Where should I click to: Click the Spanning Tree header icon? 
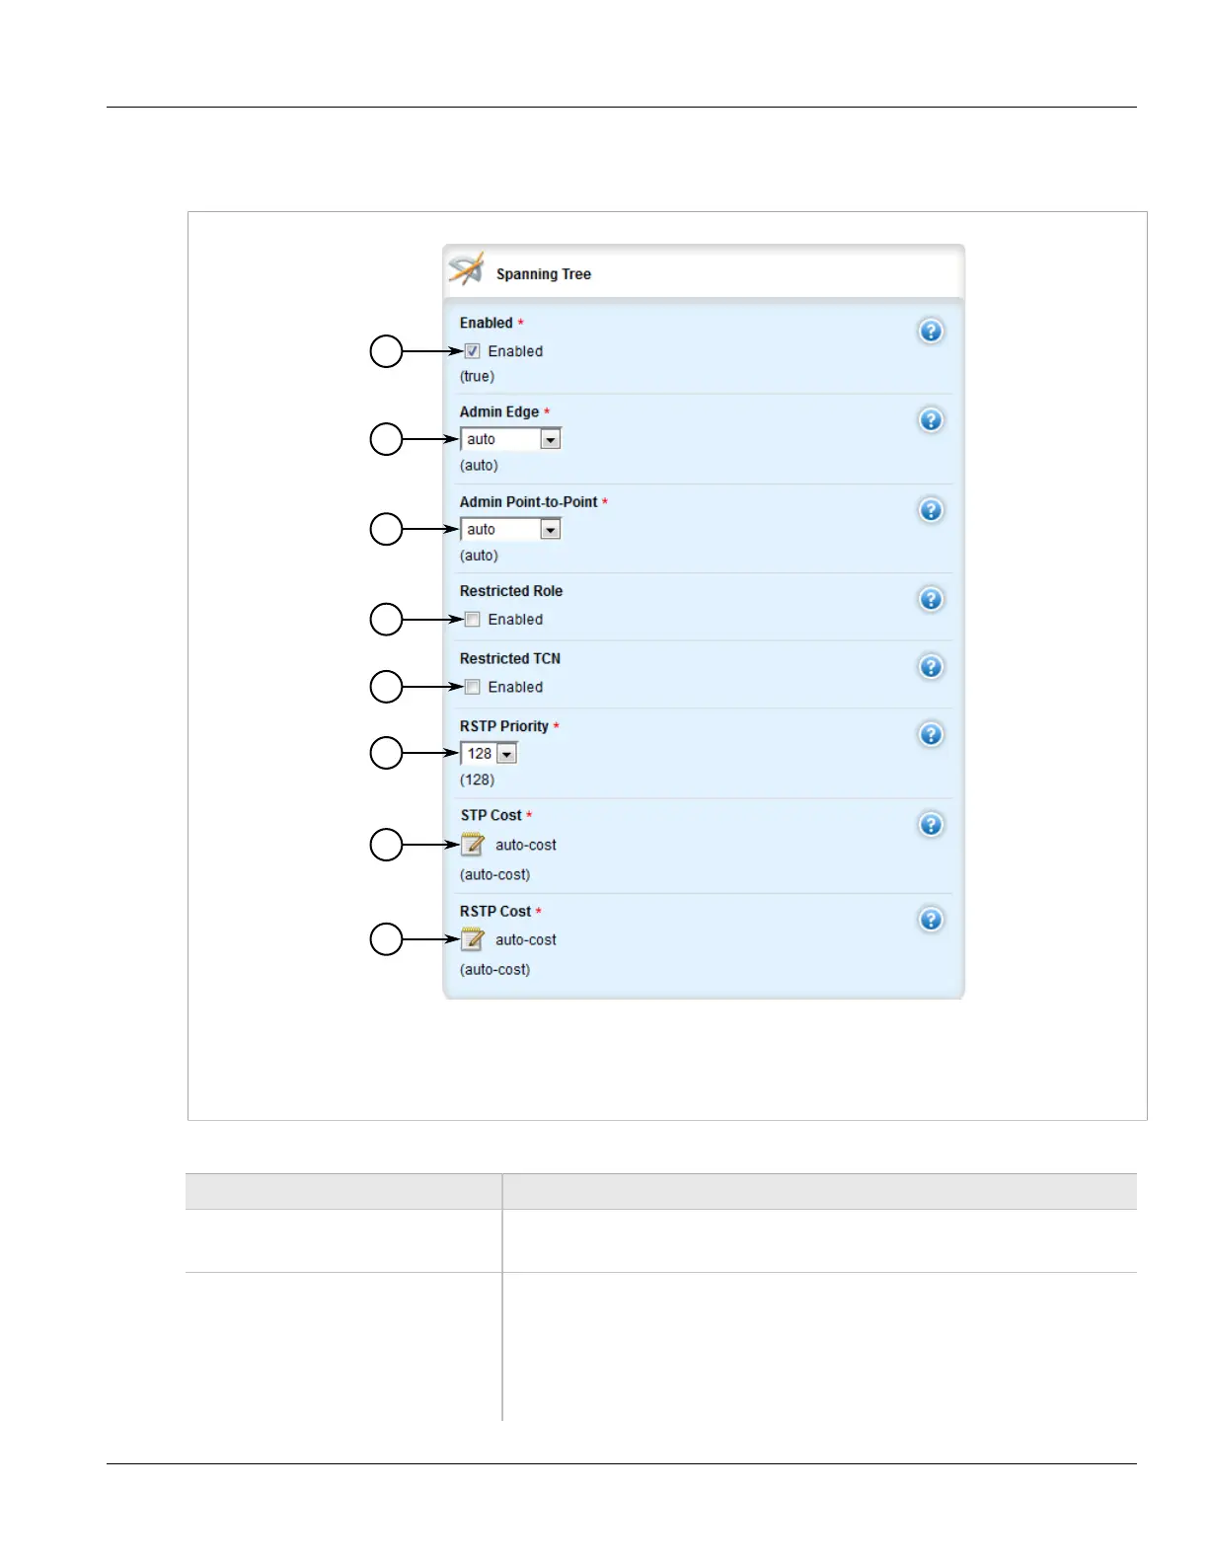point(467,269)
